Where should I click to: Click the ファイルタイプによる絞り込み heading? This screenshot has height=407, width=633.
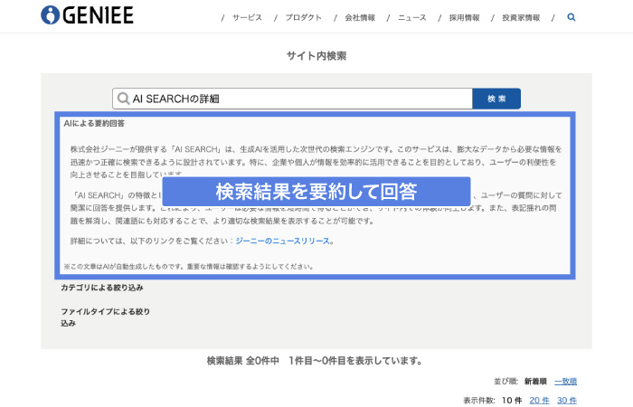[106, 317]
